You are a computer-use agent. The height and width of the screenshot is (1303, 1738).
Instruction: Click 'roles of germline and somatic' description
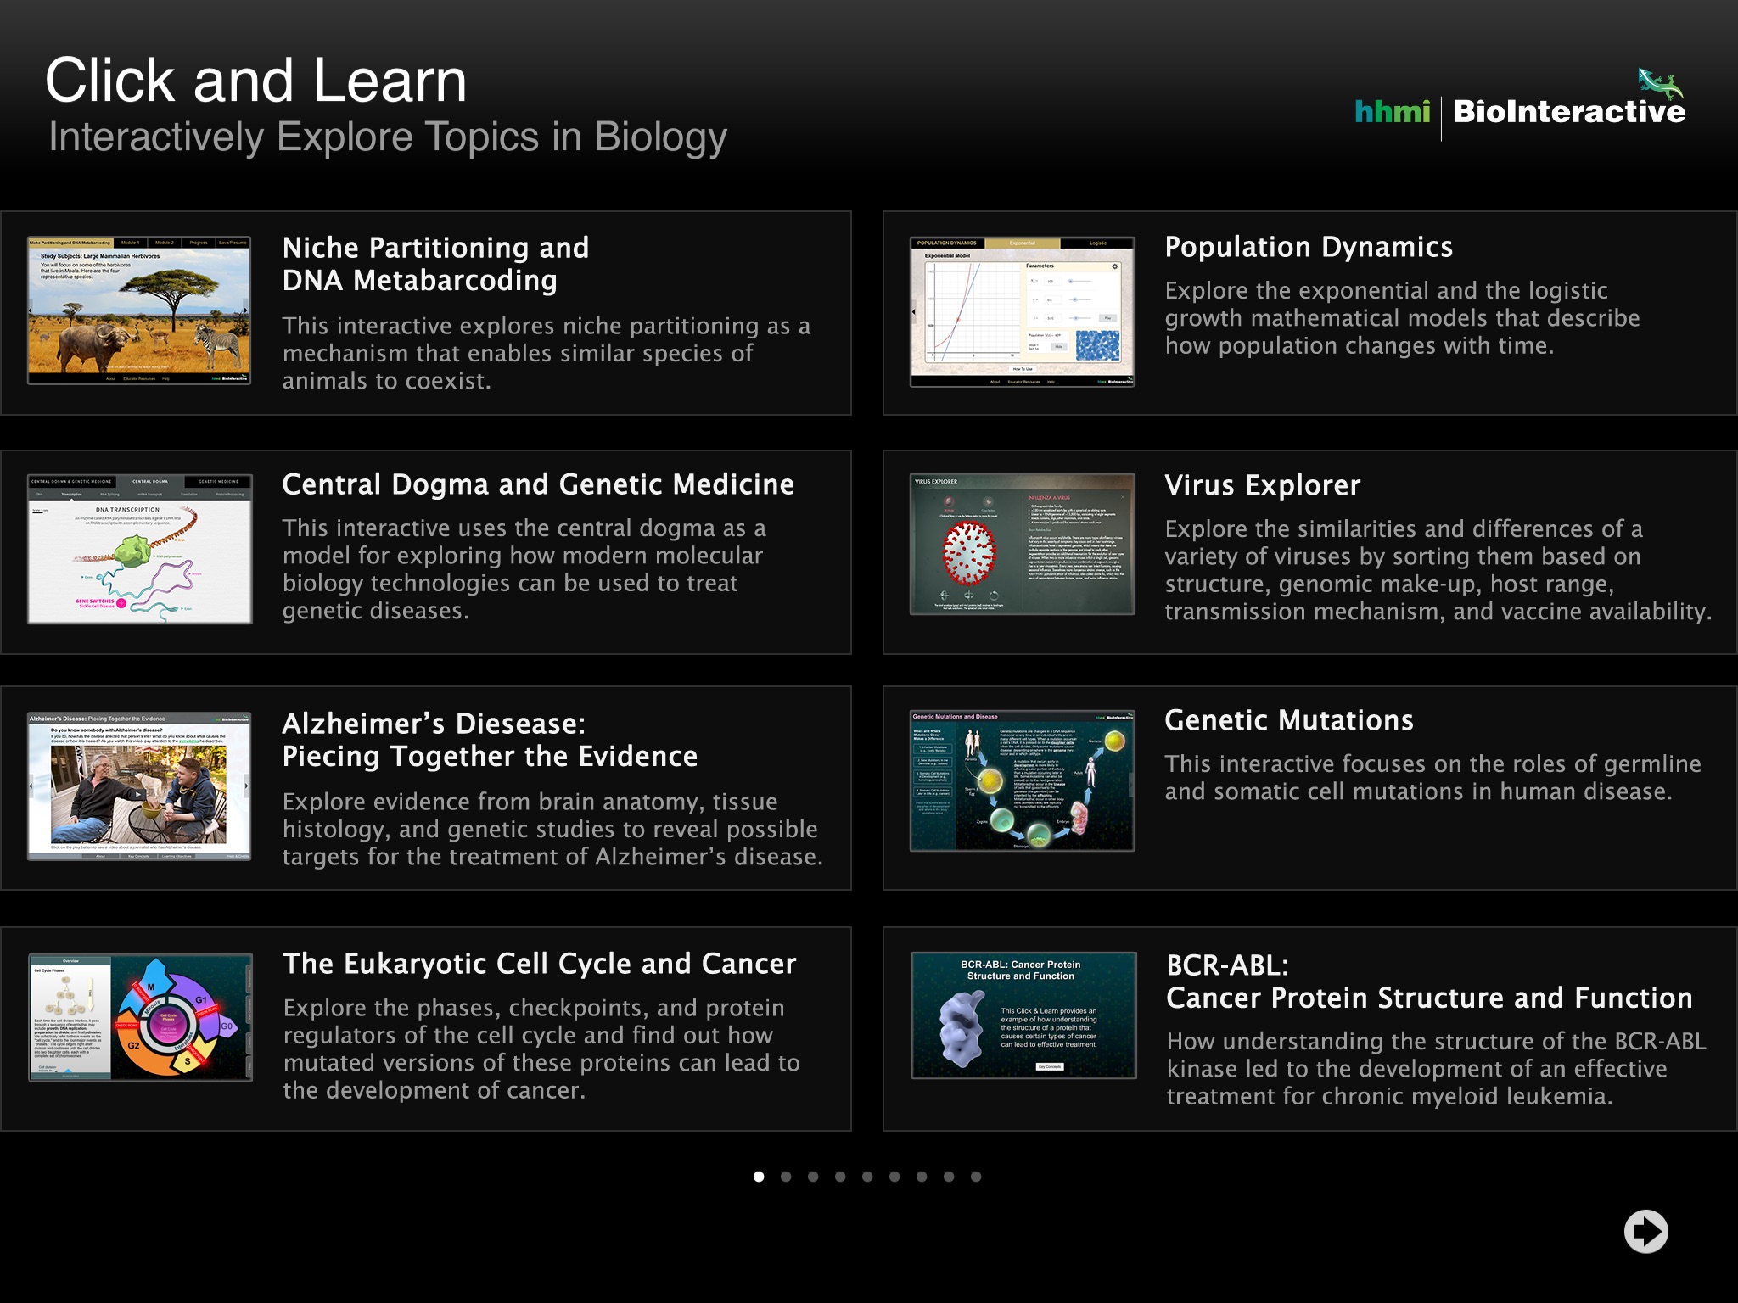tap(1432, 778)
